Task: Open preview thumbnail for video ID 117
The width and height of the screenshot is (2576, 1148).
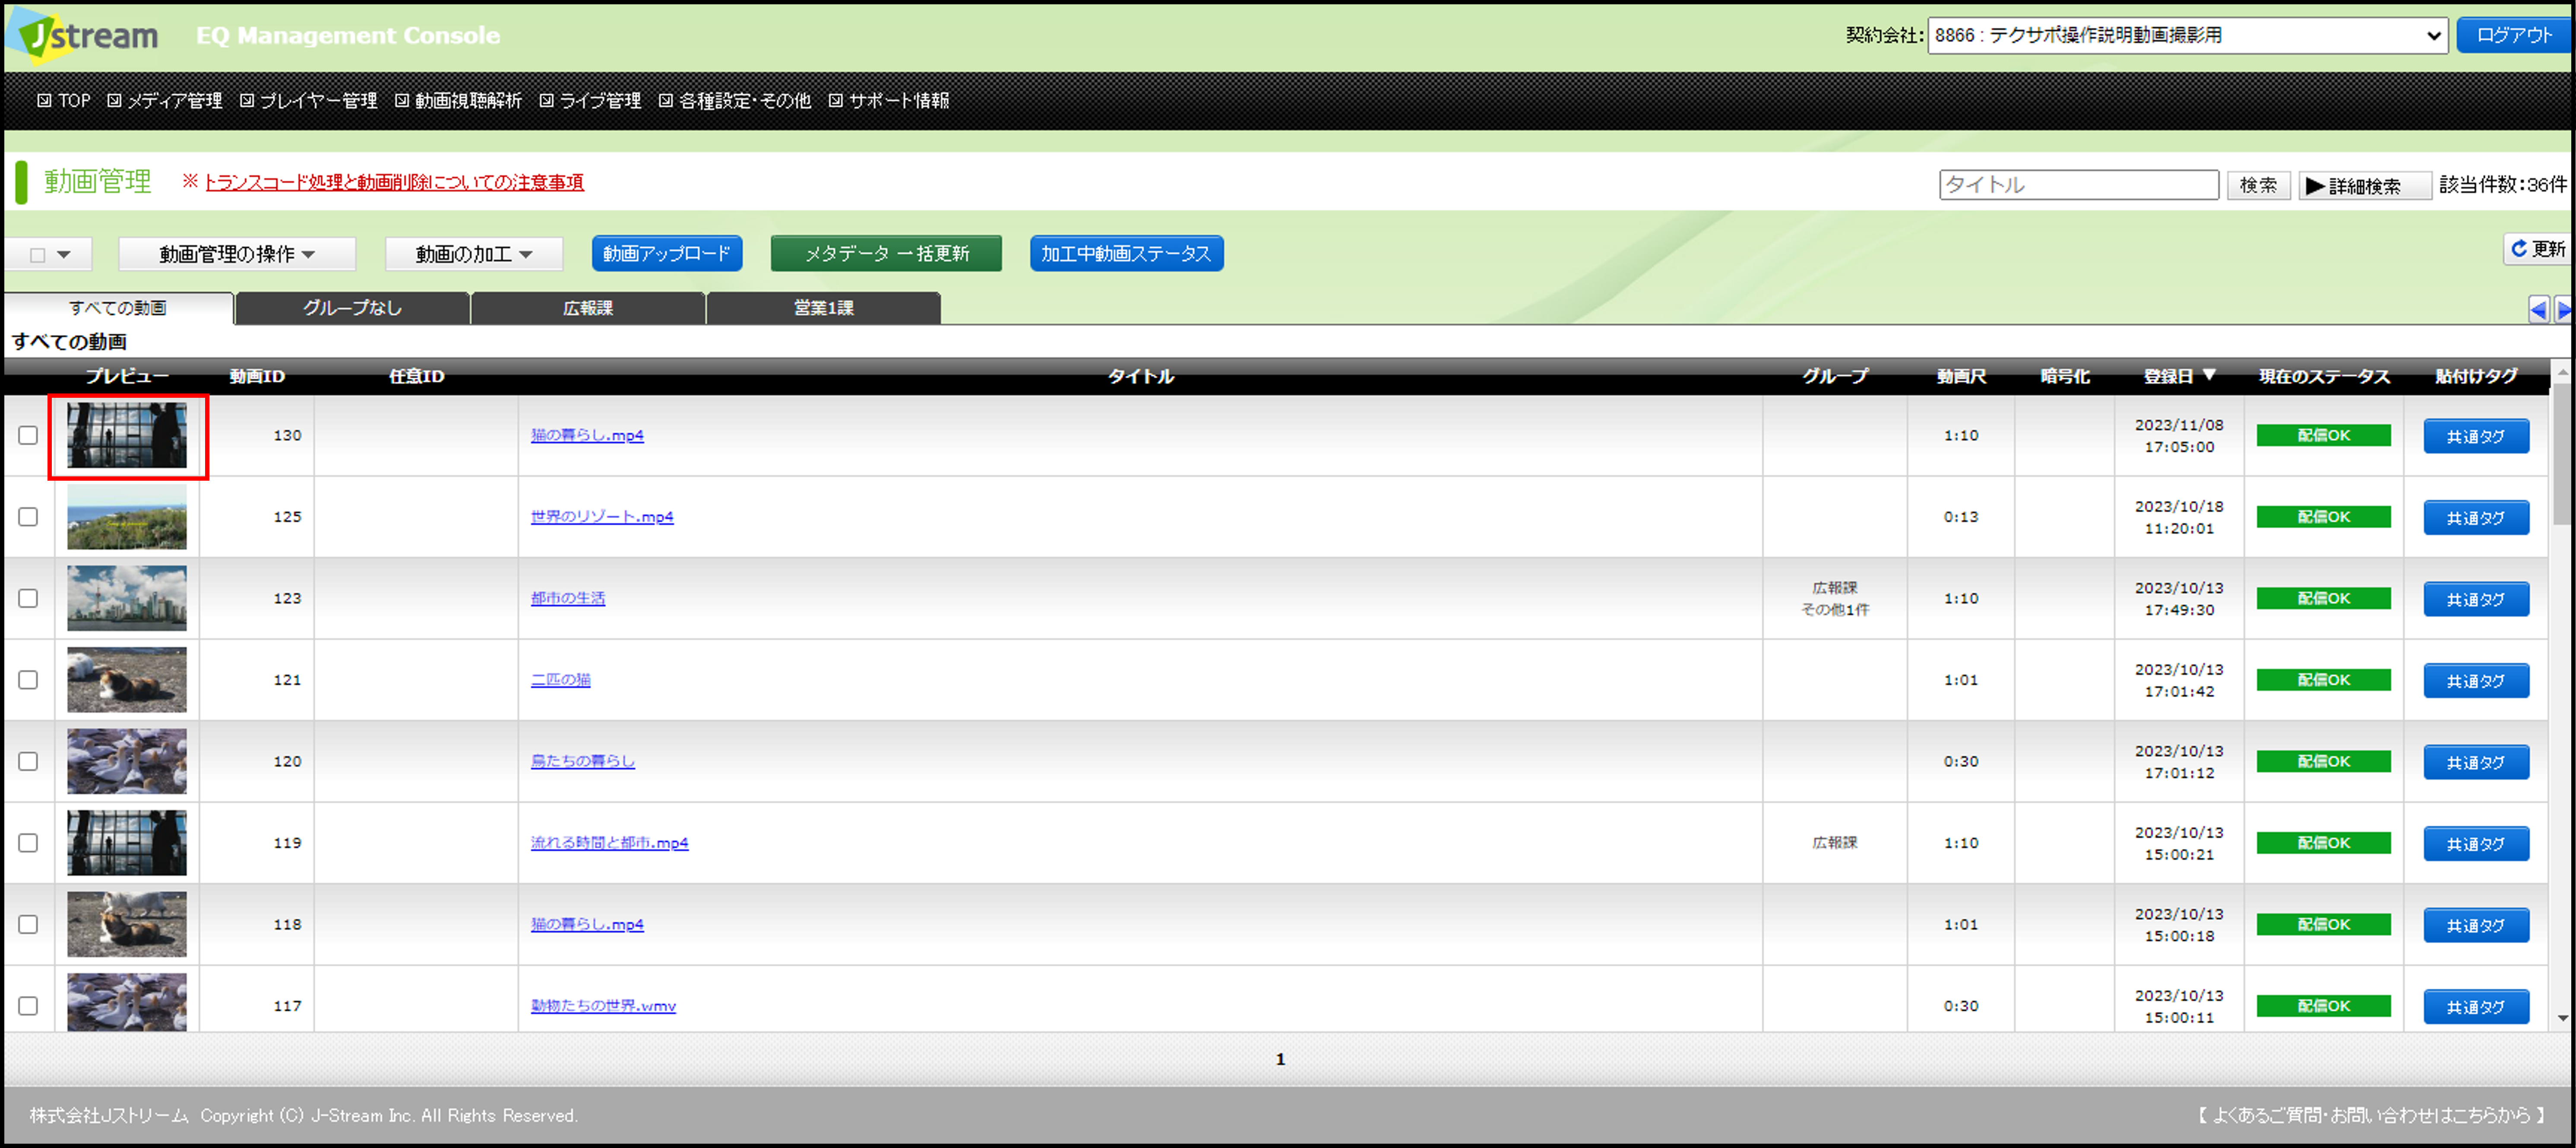Action: coord(127,1002)
